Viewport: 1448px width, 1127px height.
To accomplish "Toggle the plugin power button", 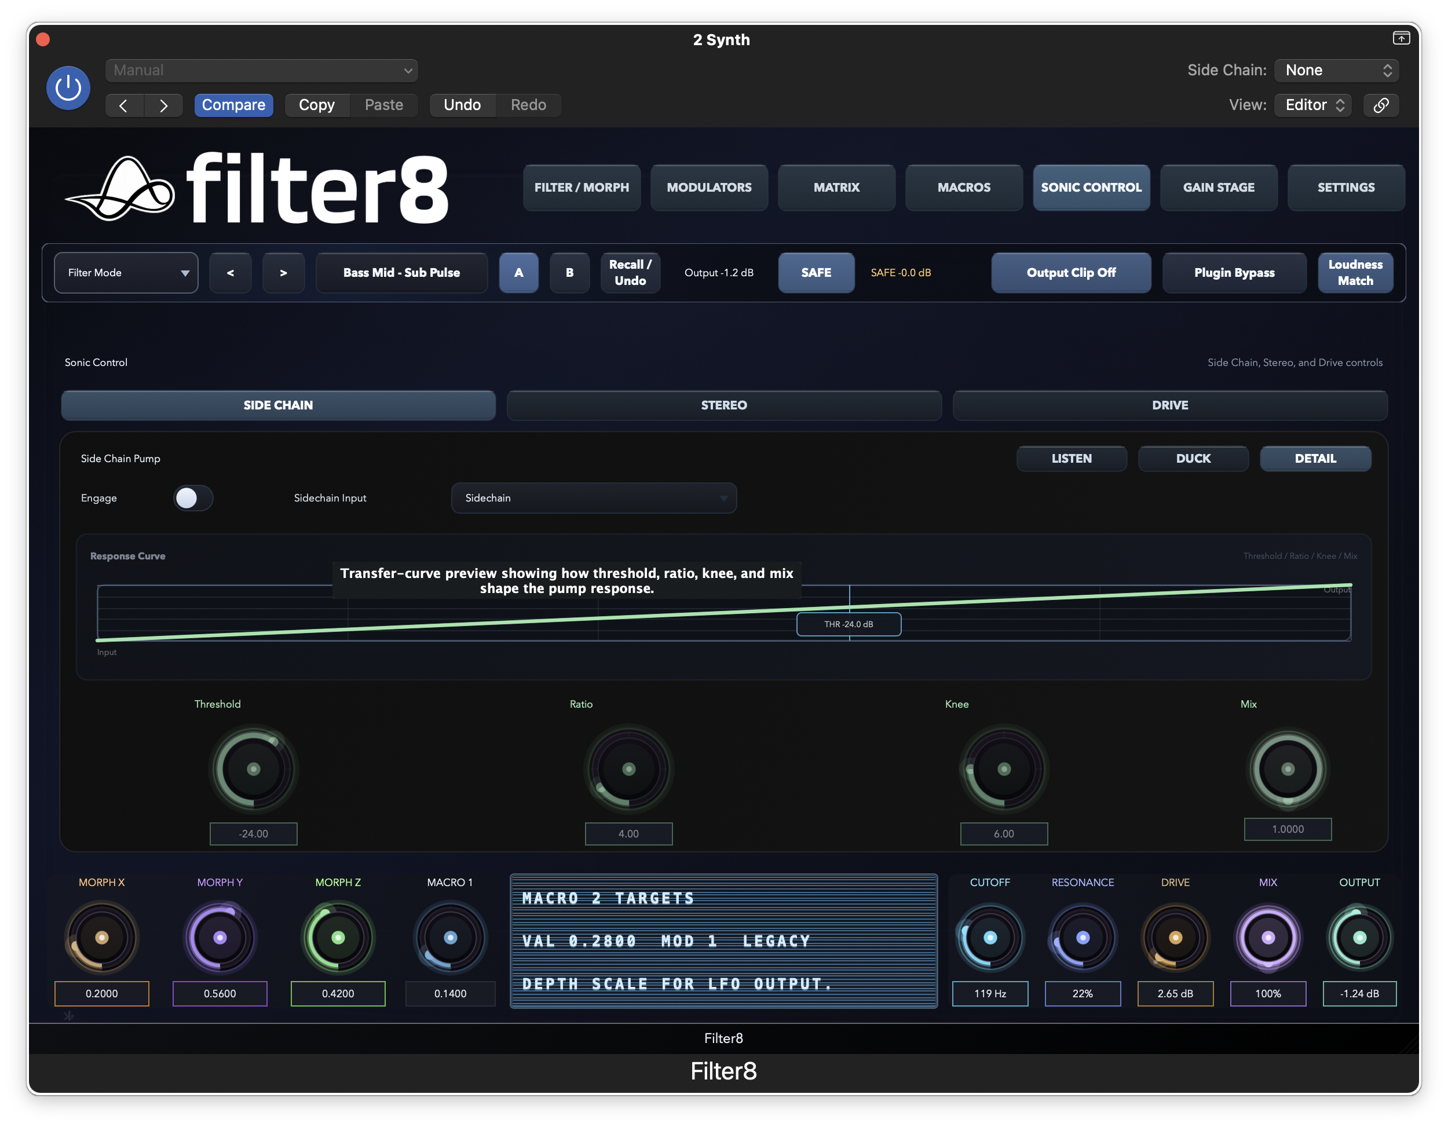I will 68,87.
